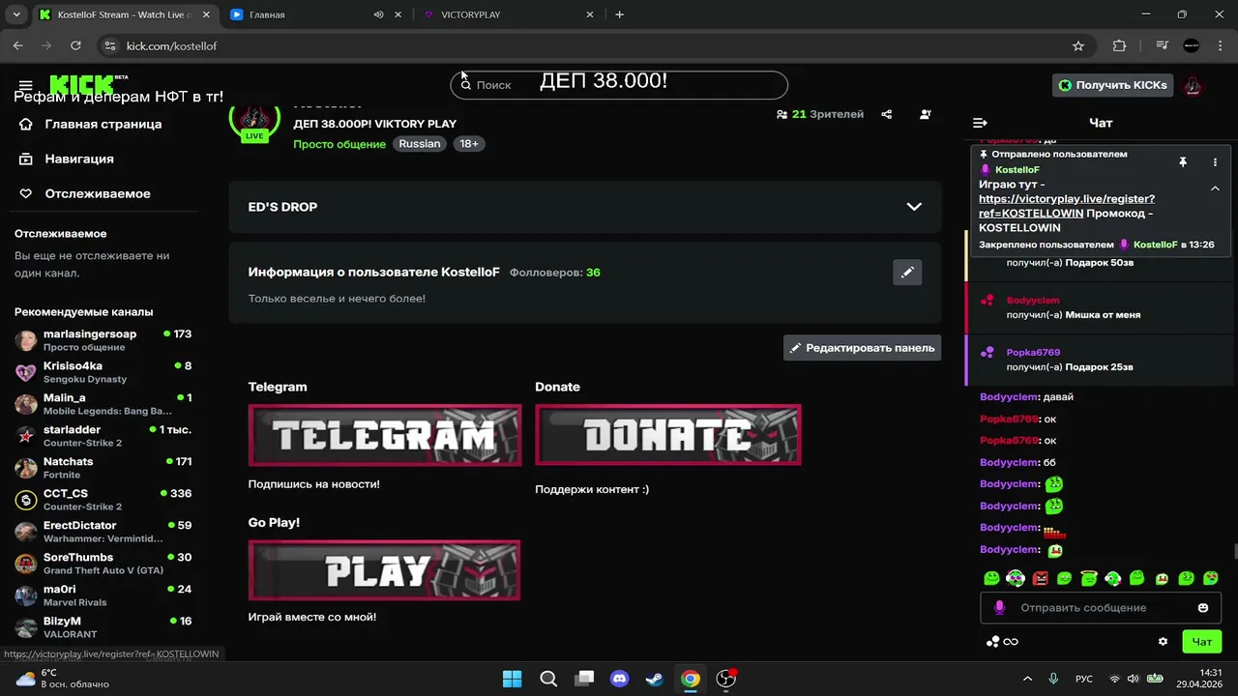1238x696 pixels.
Task: Open the tab search dropdown arrow
Action: (x=15, y=14)
